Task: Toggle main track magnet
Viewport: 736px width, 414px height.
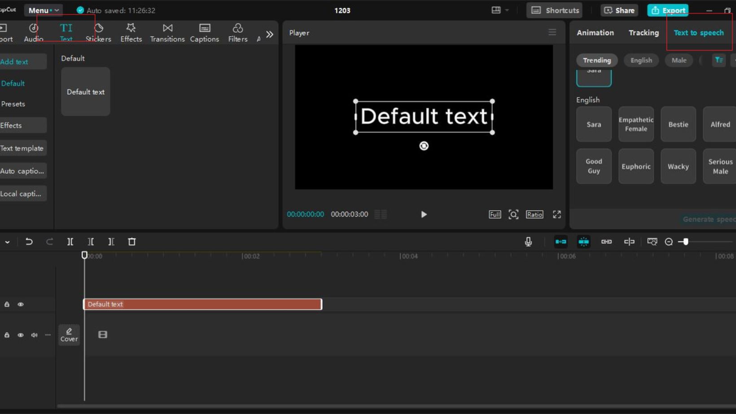Action: 561,242
